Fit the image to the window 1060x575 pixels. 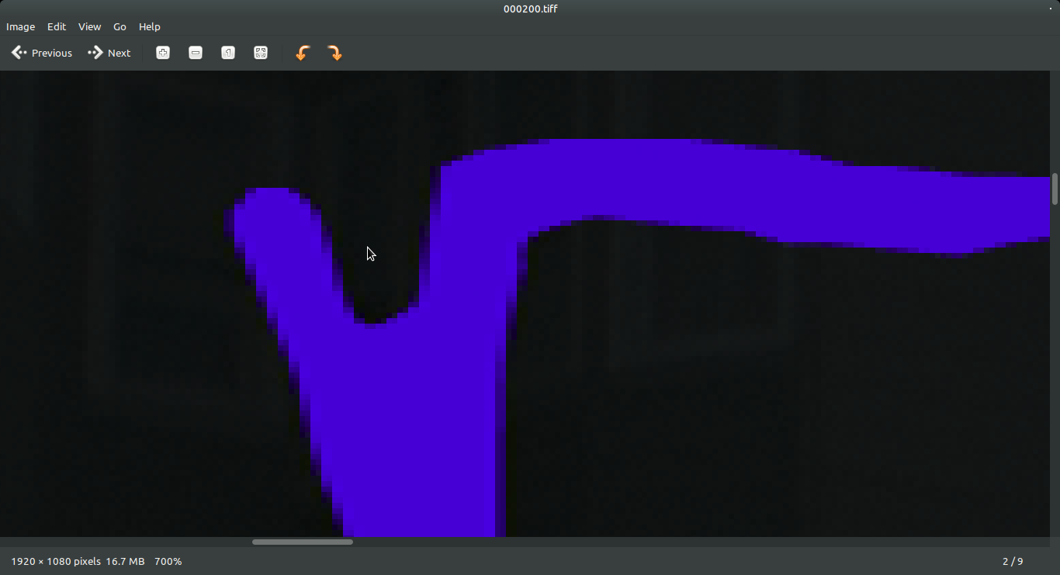261,53
